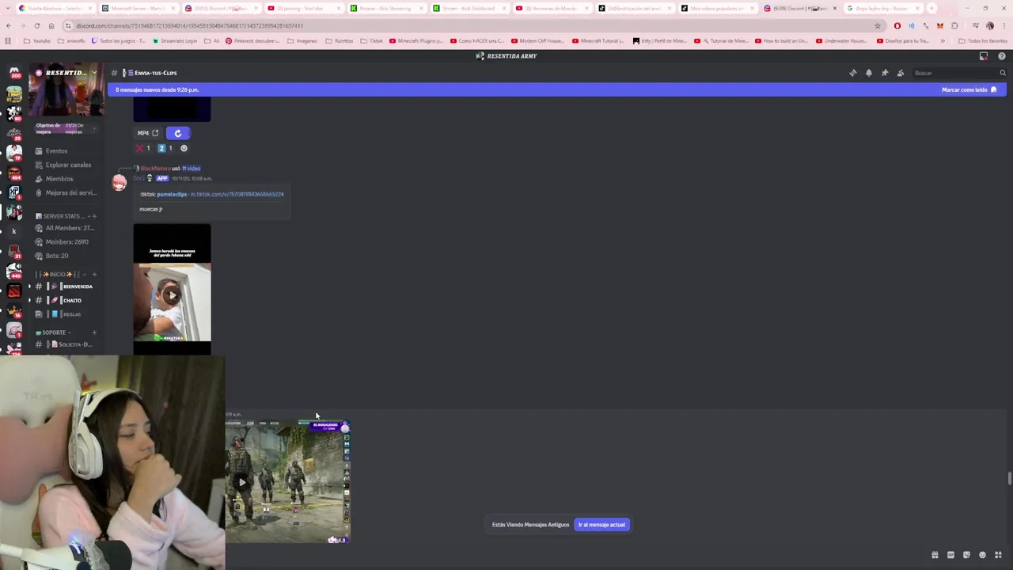Click Marcar como leído button

[x=969, y=89]
